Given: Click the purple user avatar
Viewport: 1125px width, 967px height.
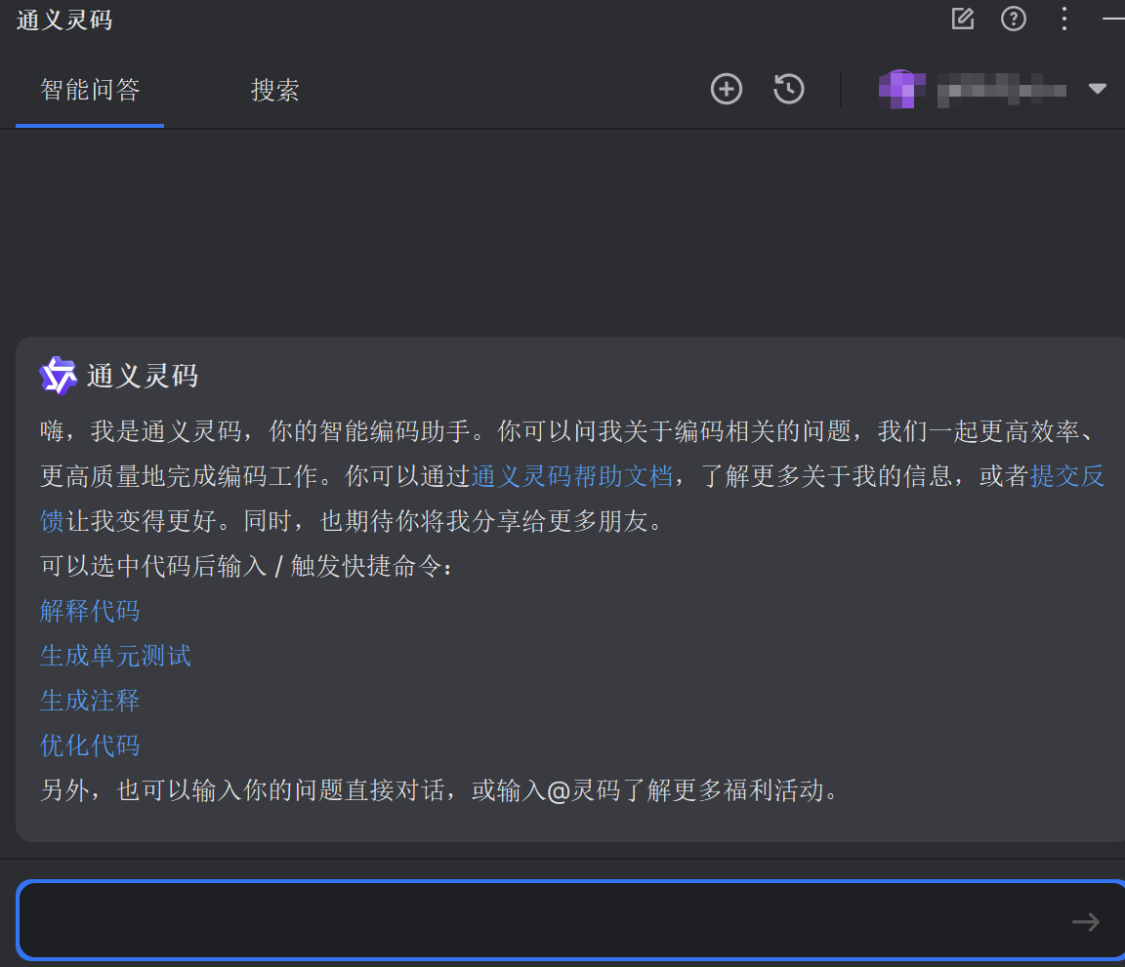Looking at the screenshot, I should click(x=901, y=90).
